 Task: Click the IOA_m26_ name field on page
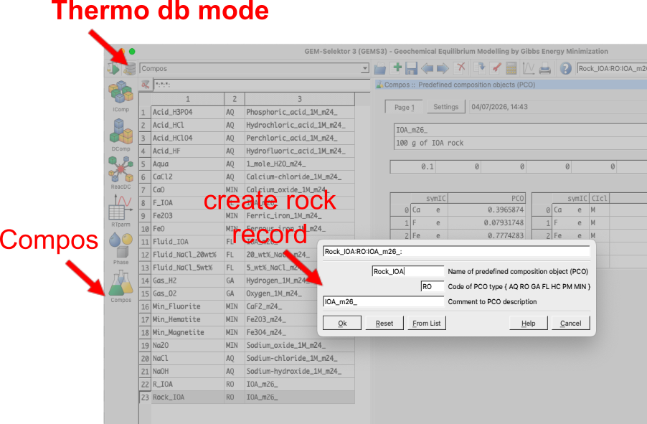pos(521,130)
